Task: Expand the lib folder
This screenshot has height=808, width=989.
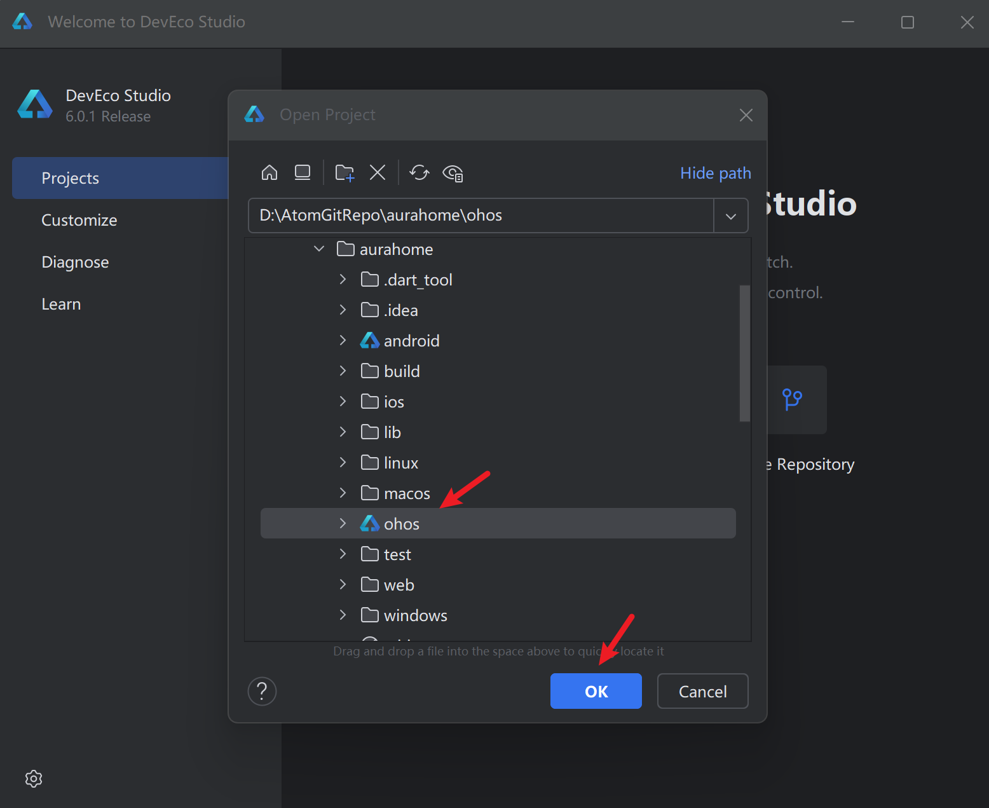Action: pos(343,432)
